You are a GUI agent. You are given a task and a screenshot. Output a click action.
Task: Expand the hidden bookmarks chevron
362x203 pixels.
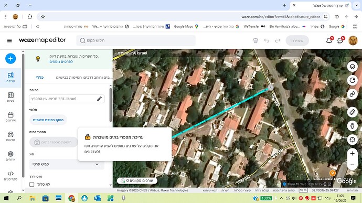(37, 27)
